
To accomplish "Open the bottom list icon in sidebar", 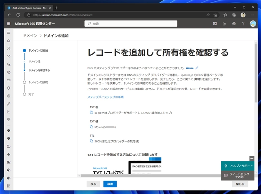I will point(9,186).
